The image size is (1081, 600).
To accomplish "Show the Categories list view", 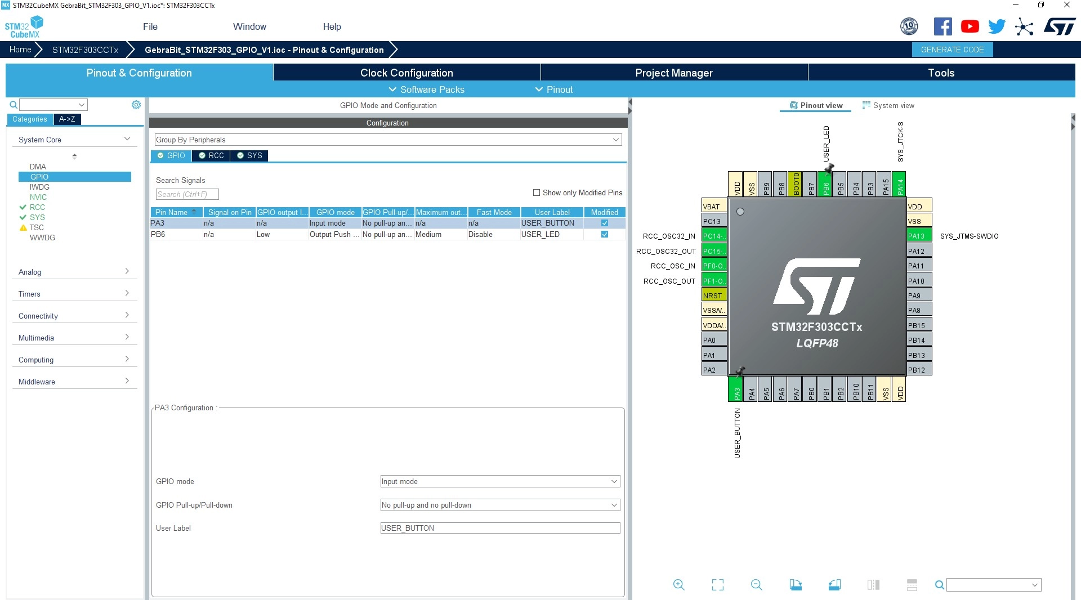I will (30, 119).
